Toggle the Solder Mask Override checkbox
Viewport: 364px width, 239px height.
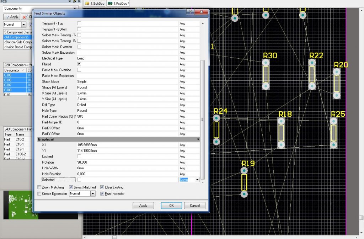coord(79,47)
